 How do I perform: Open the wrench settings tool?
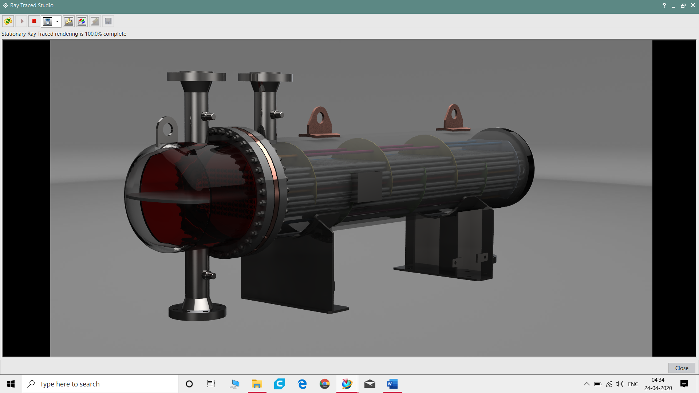coord(68,21)
